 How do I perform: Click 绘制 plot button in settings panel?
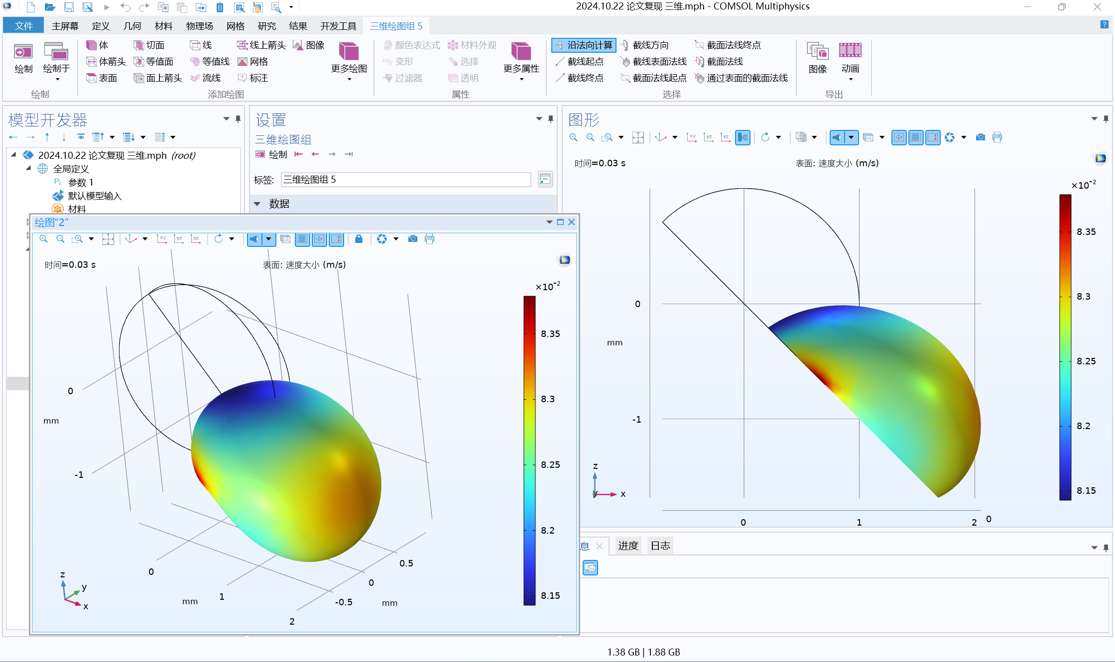click(x=271, y=154)
